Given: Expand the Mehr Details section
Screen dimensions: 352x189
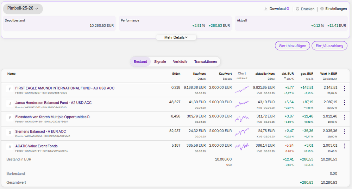Looking at the screenshot, I should 176,37.
